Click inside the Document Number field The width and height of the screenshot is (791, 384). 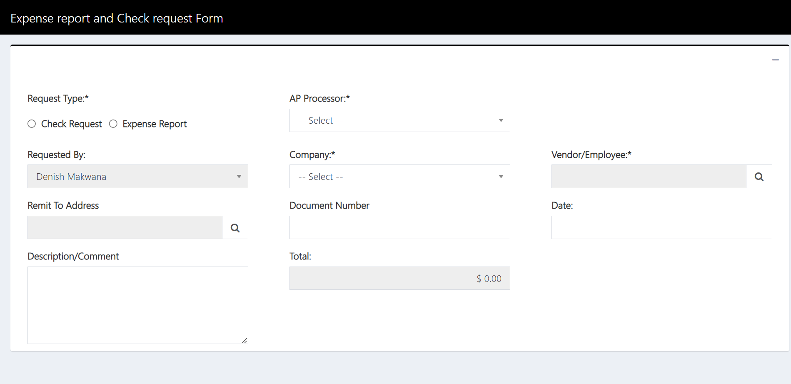(399, 227)
